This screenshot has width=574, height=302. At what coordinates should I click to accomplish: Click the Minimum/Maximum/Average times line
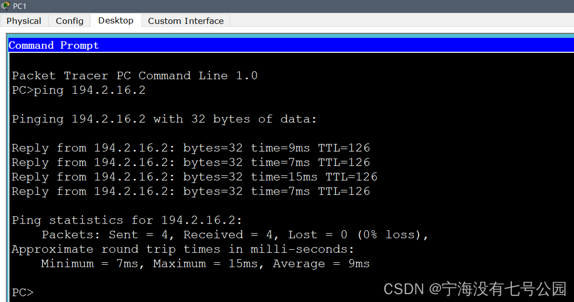[205, 264]
